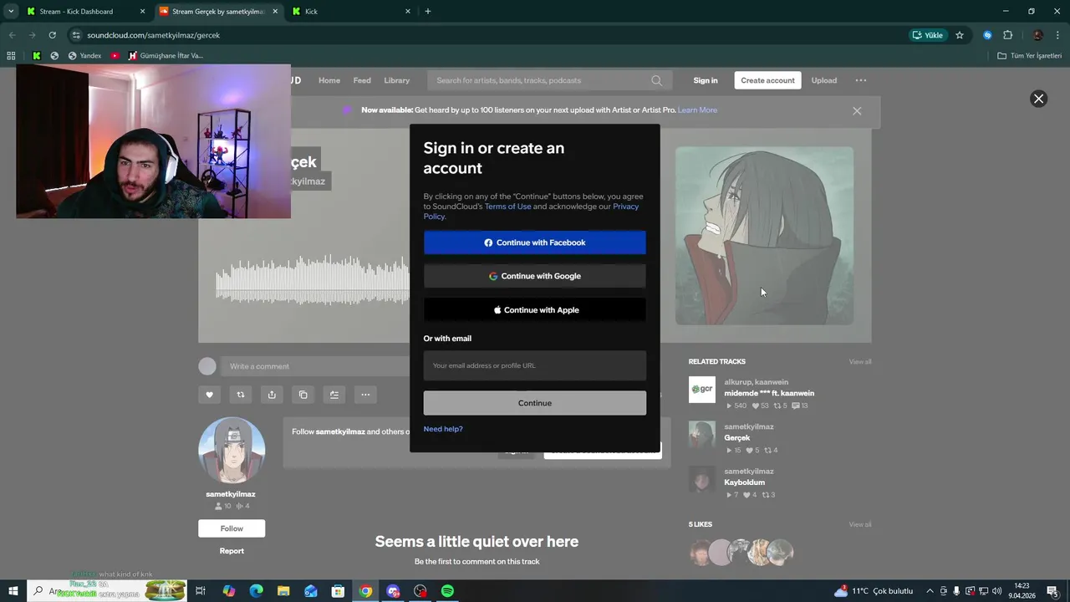Viewport: 1070px width, 602px height.
Task: Dismiss the Artist Pro announcement banner
Action: [857, 110]
